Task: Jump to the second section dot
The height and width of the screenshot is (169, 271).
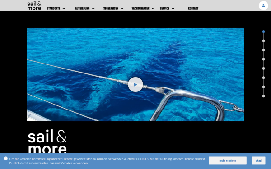Action: pos(263,41)
